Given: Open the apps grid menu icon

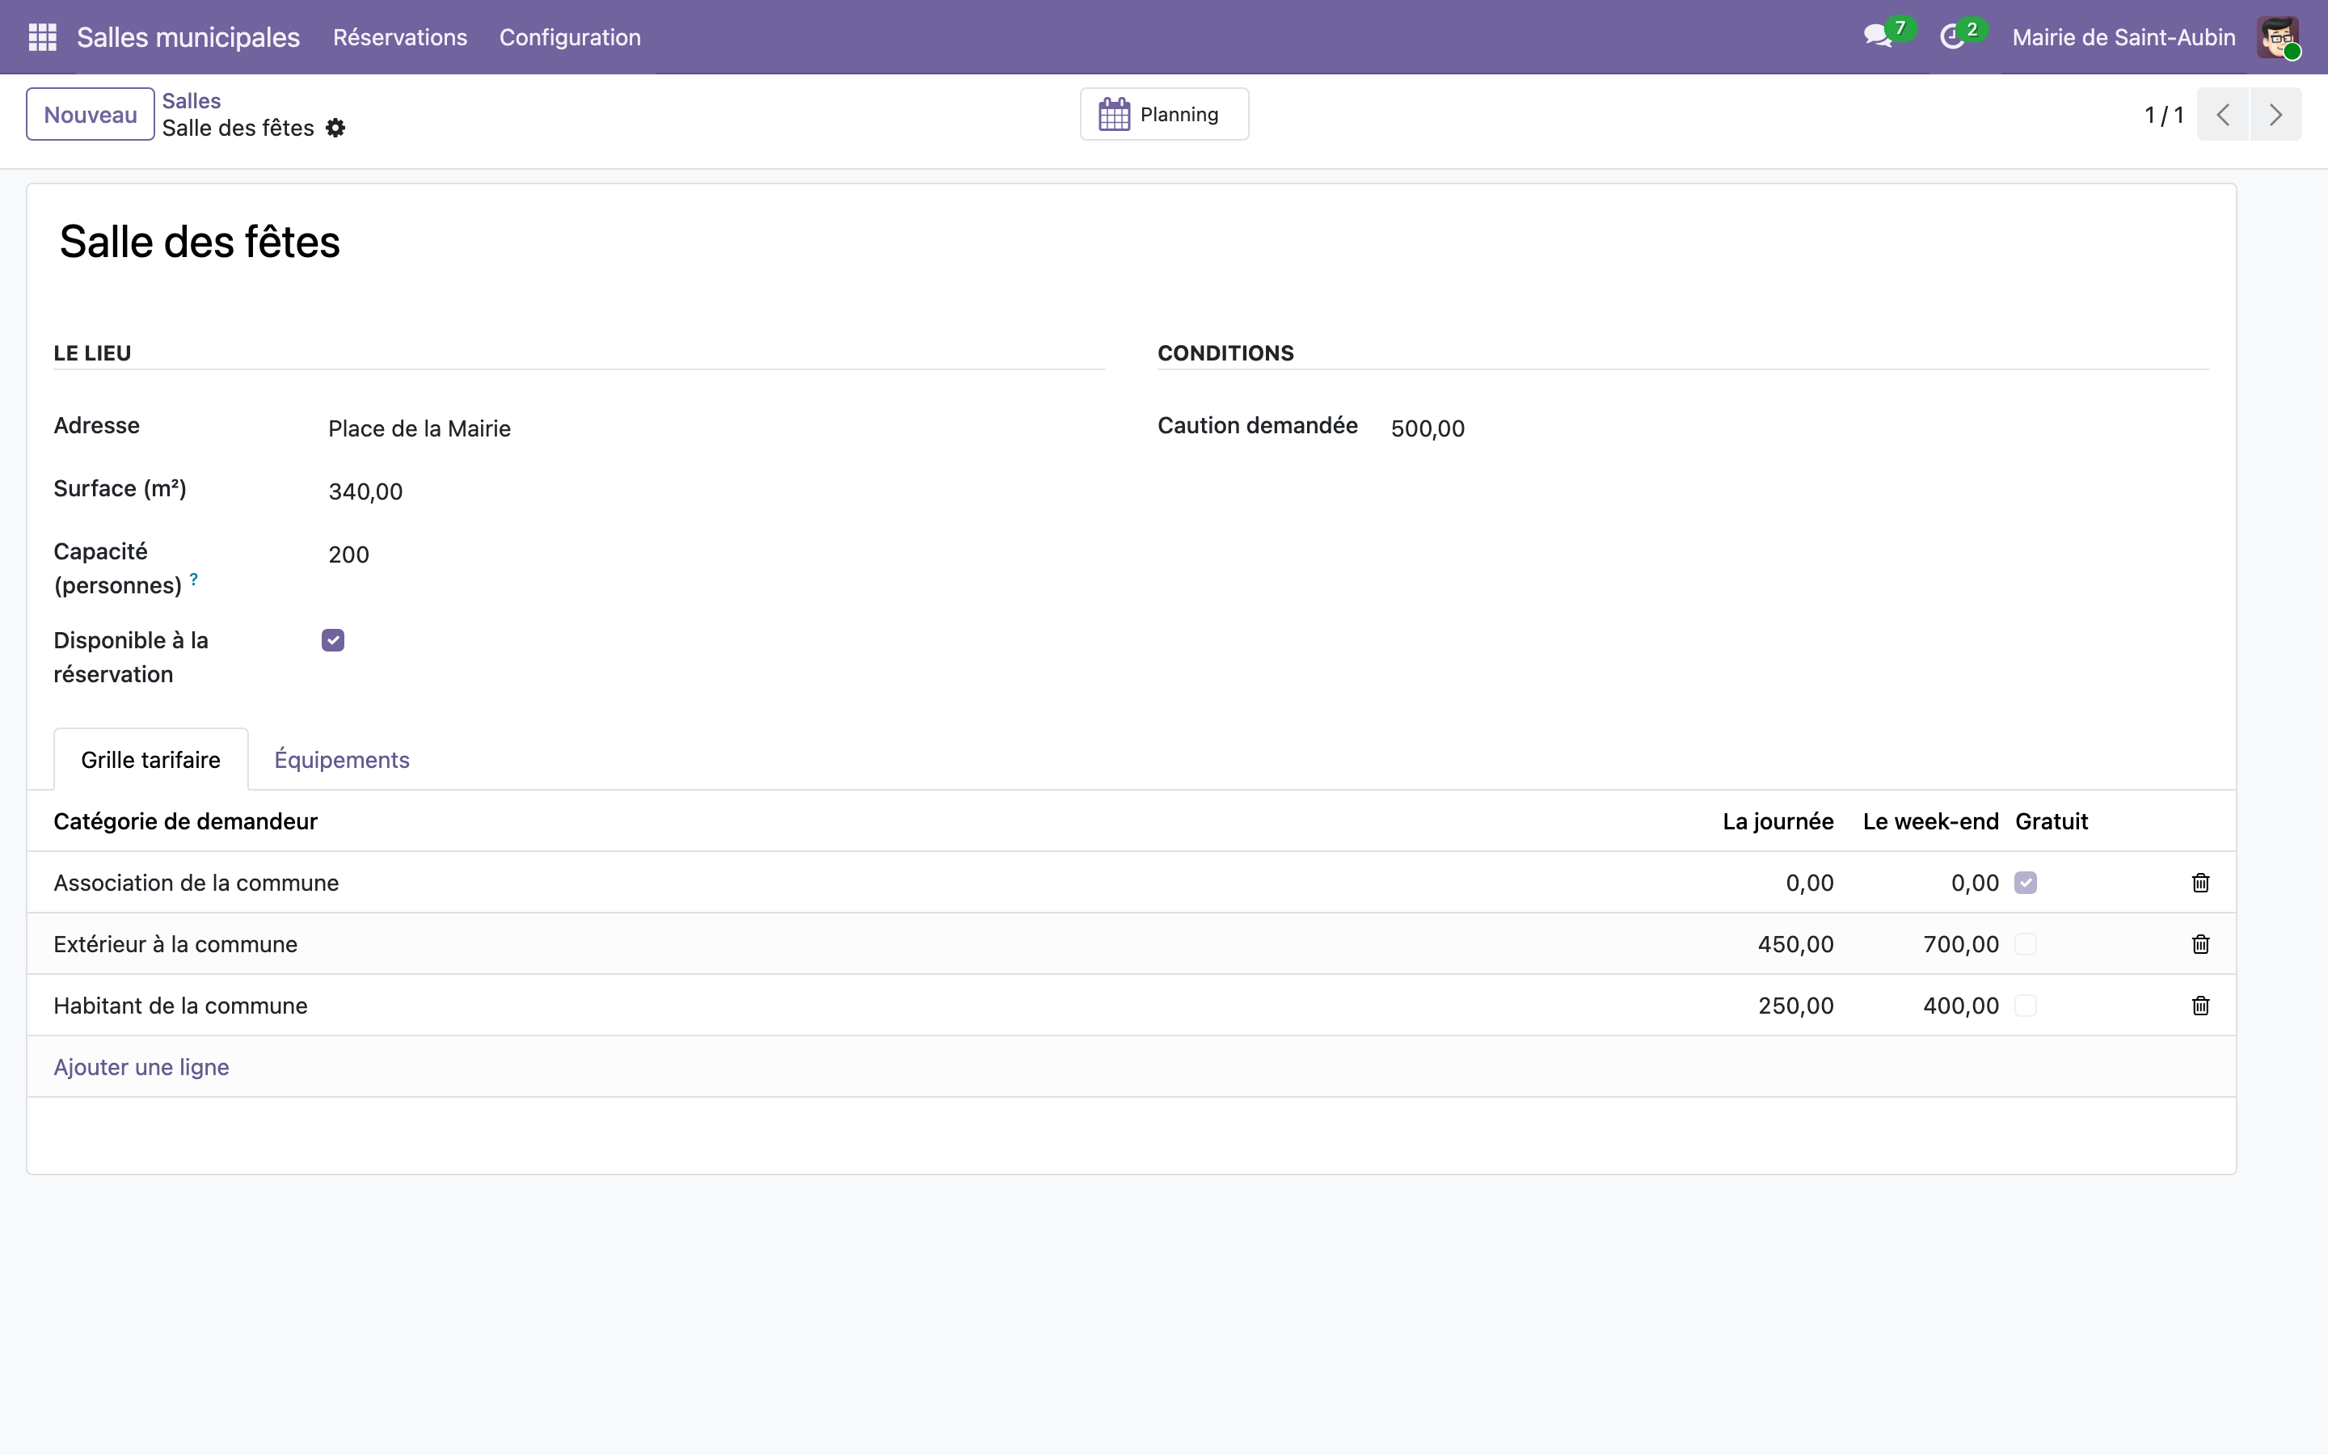Looking at the screenshot, I should click(x=42, y=36).
